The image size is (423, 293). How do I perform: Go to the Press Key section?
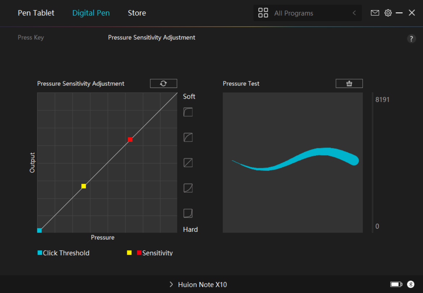tap(31, 38)
